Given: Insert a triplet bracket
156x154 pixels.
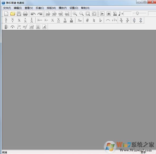Looking at the screenshot, I should (114, 20).
